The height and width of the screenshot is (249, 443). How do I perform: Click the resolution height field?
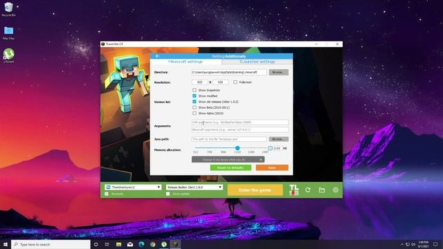(x=220, y=82)
